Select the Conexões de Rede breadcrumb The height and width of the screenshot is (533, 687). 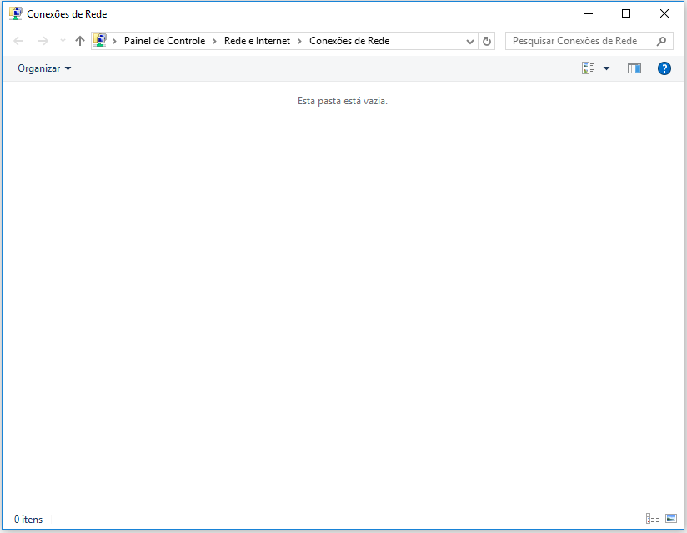click(x=349, y=41)
